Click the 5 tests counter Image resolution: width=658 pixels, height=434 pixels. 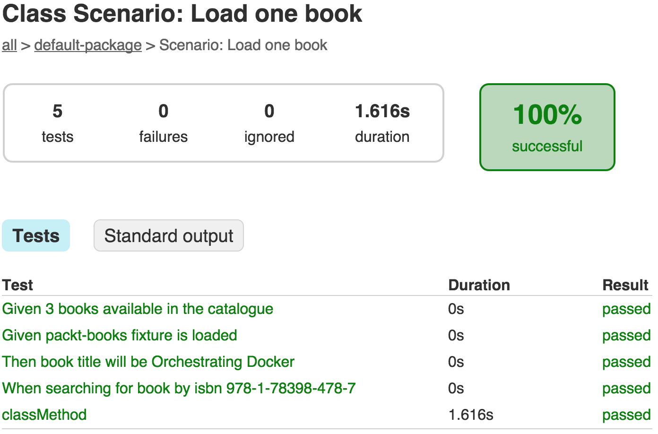pos(58,123)
